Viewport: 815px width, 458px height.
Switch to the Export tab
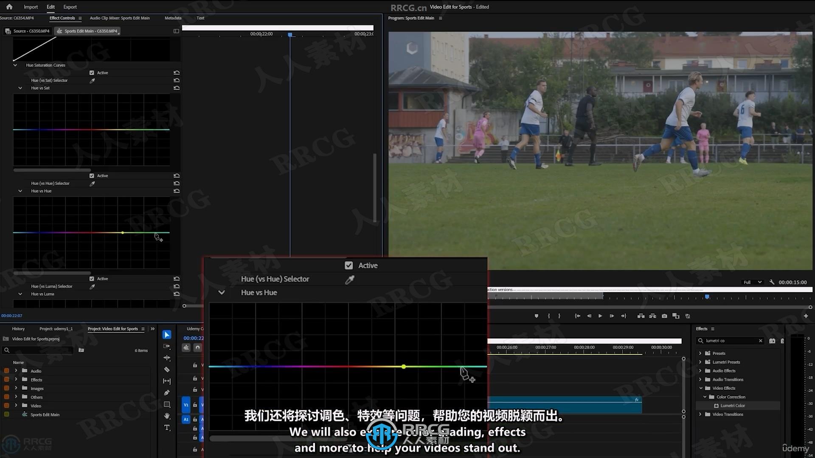[70, 7]
